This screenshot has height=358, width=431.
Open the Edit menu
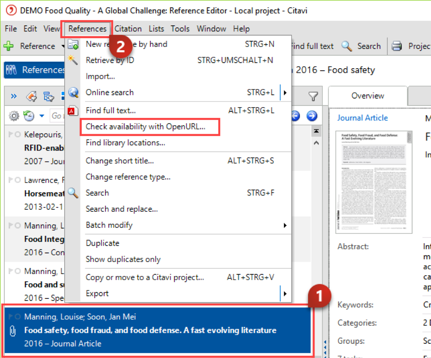(30, 29)
